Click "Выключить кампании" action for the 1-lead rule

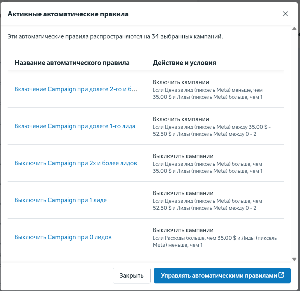point(183,193)
